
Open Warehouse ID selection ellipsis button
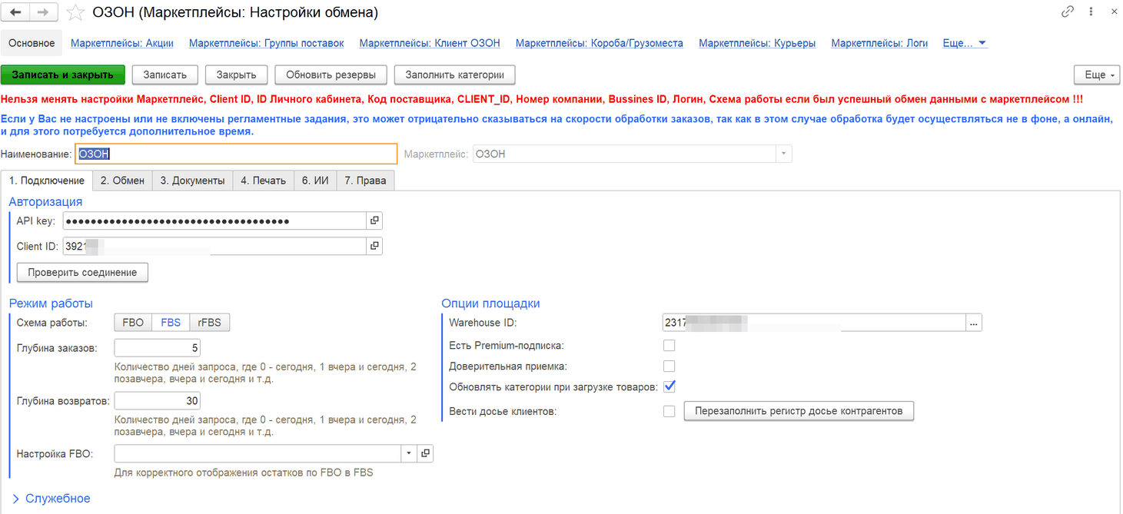click(974, 323)
